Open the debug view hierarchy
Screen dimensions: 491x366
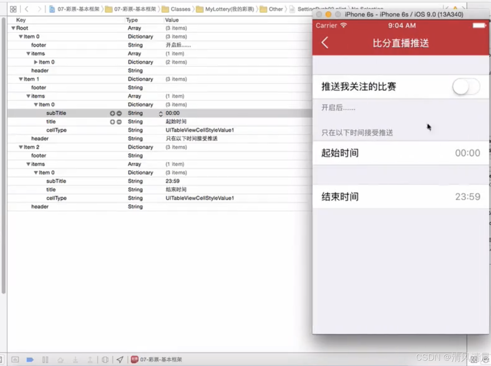click(x=105, y=359)
